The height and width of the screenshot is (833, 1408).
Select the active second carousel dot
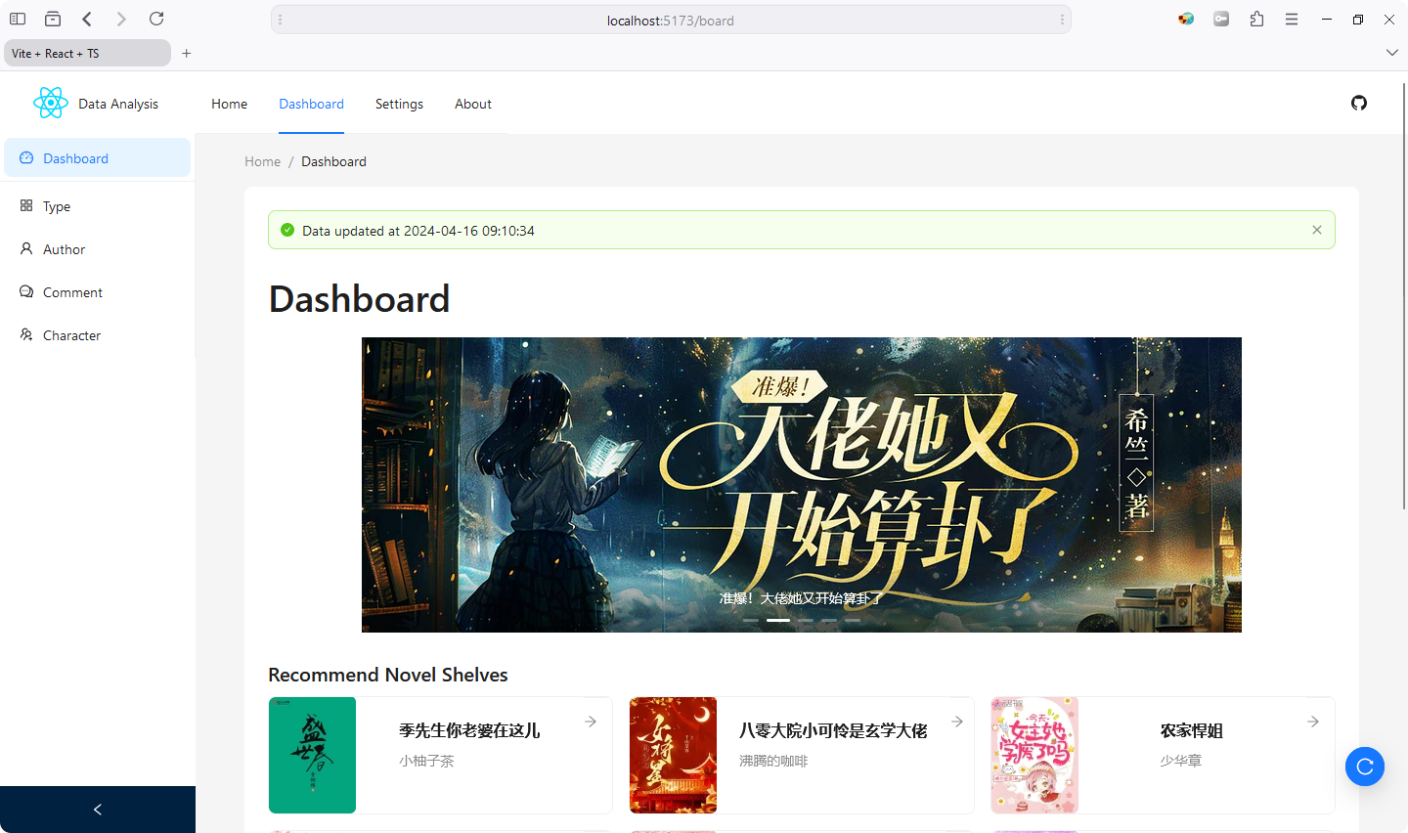778,620
